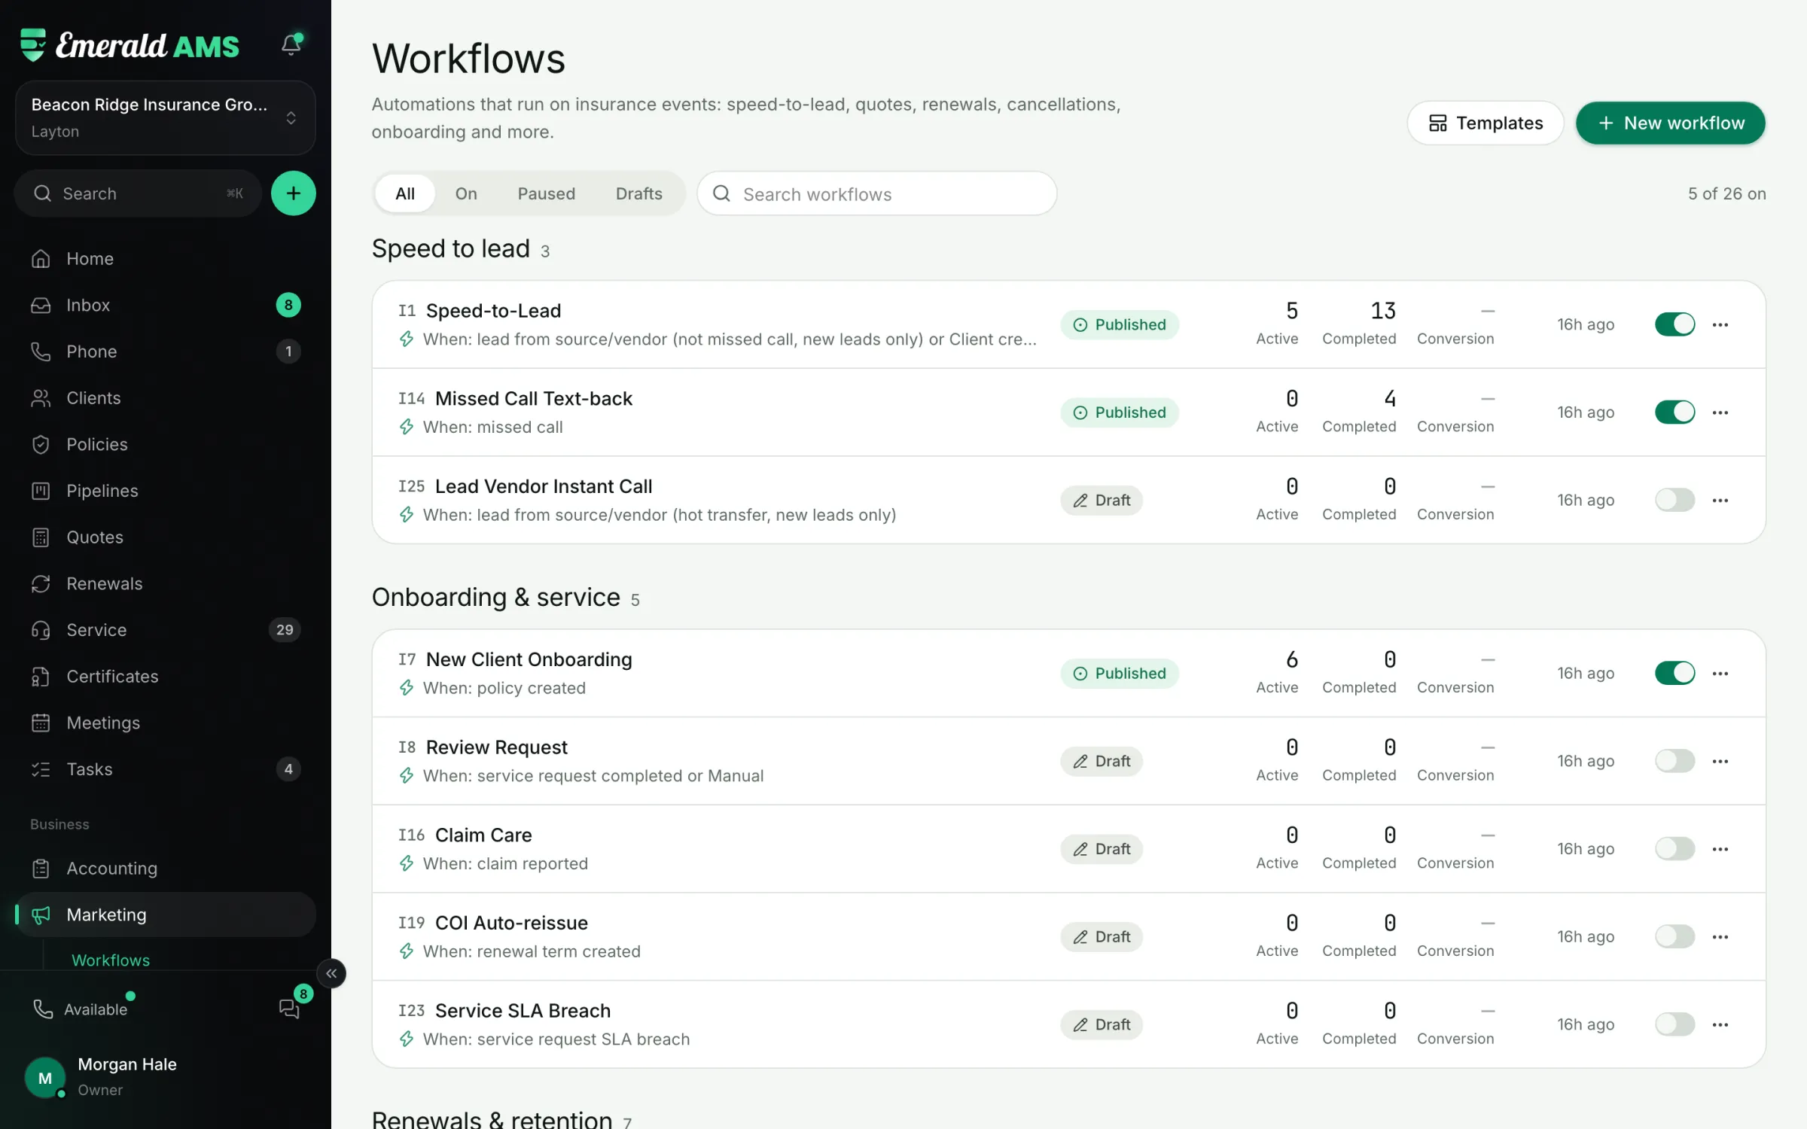Show Paused workflows tab
This screenshot has width=1807, height=1129.
pyautogui.click(x=546, y=193)
